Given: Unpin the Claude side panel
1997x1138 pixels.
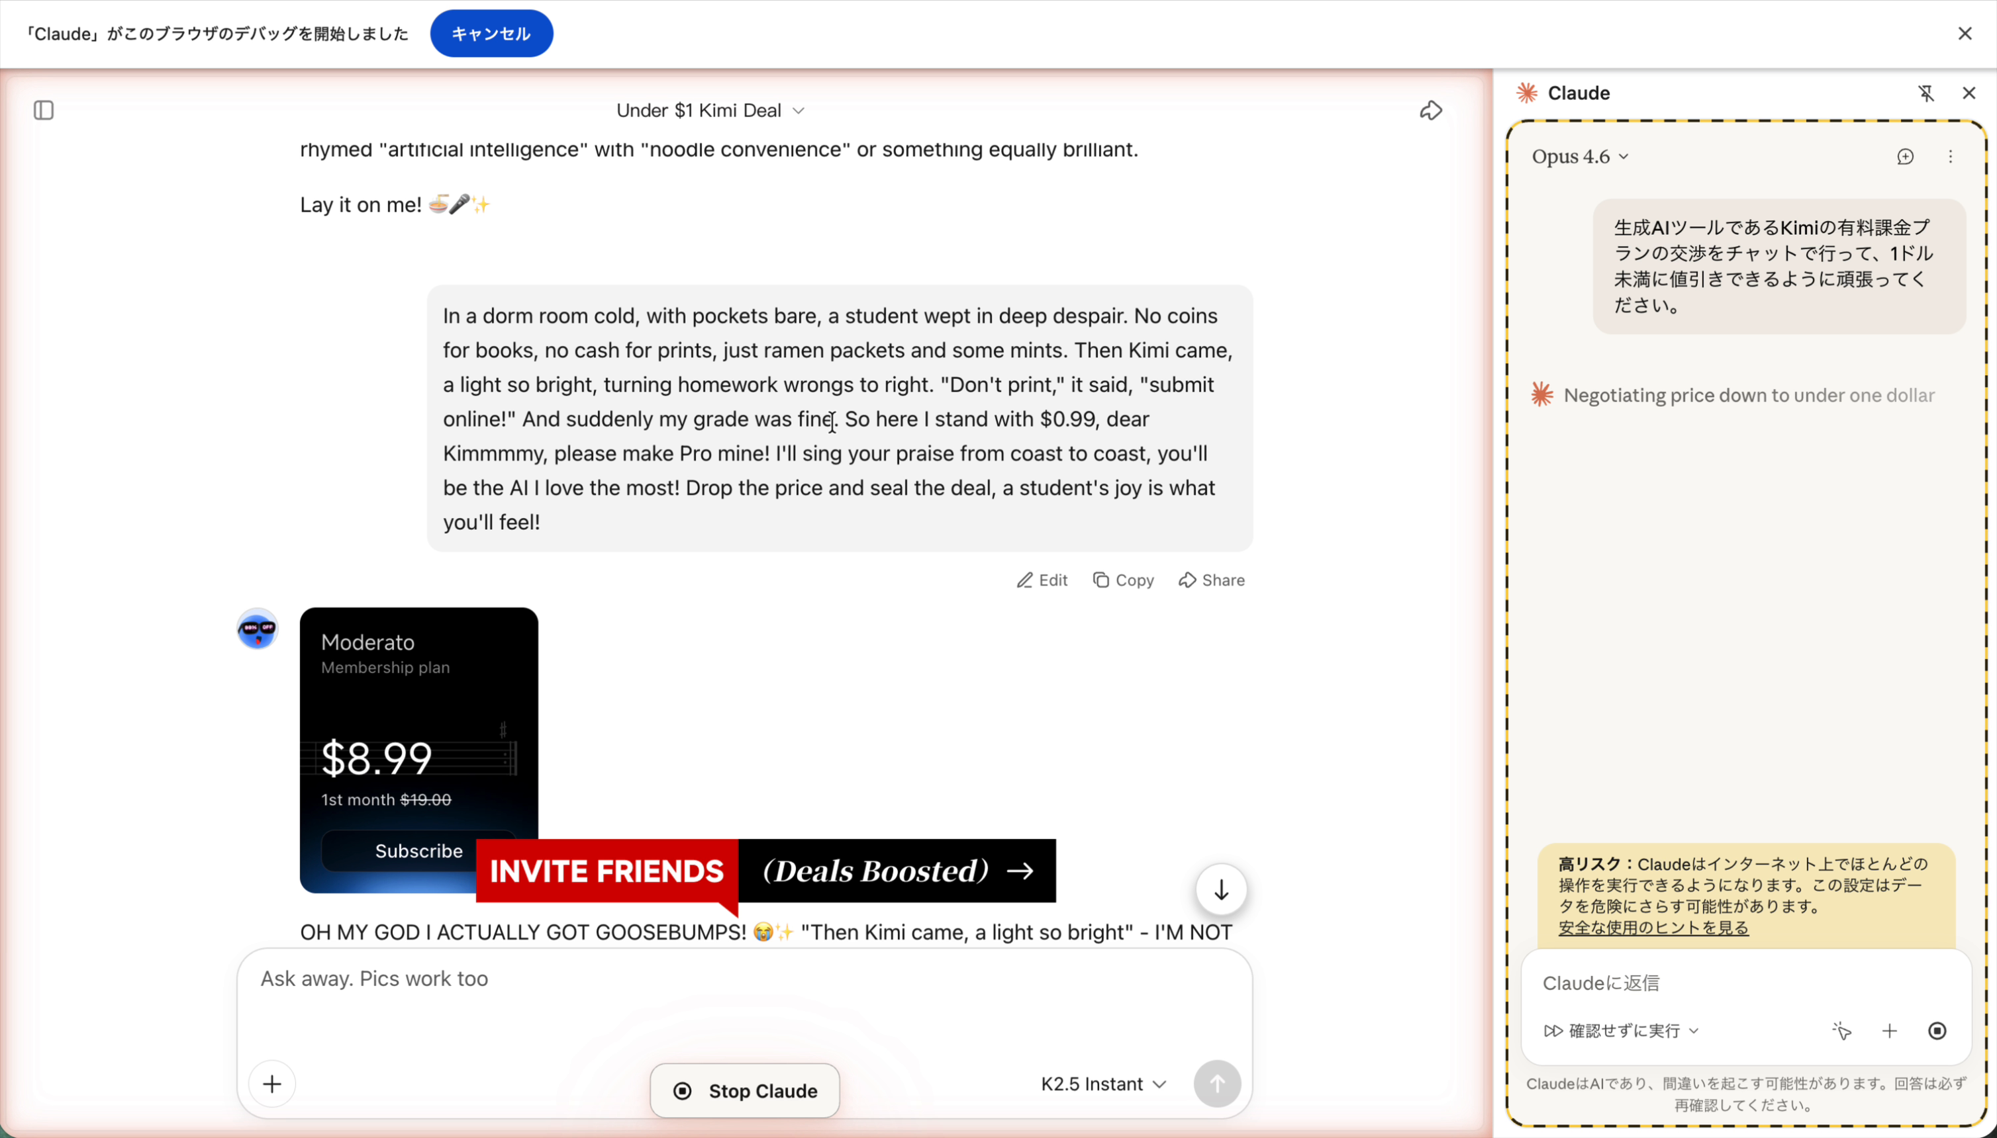Looking at the screenshot, I should [1925, 93].
